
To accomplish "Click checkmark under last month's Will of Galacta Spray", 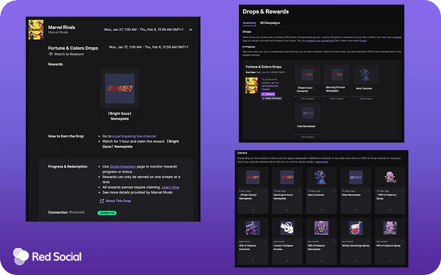I will (x=390, y=260).
